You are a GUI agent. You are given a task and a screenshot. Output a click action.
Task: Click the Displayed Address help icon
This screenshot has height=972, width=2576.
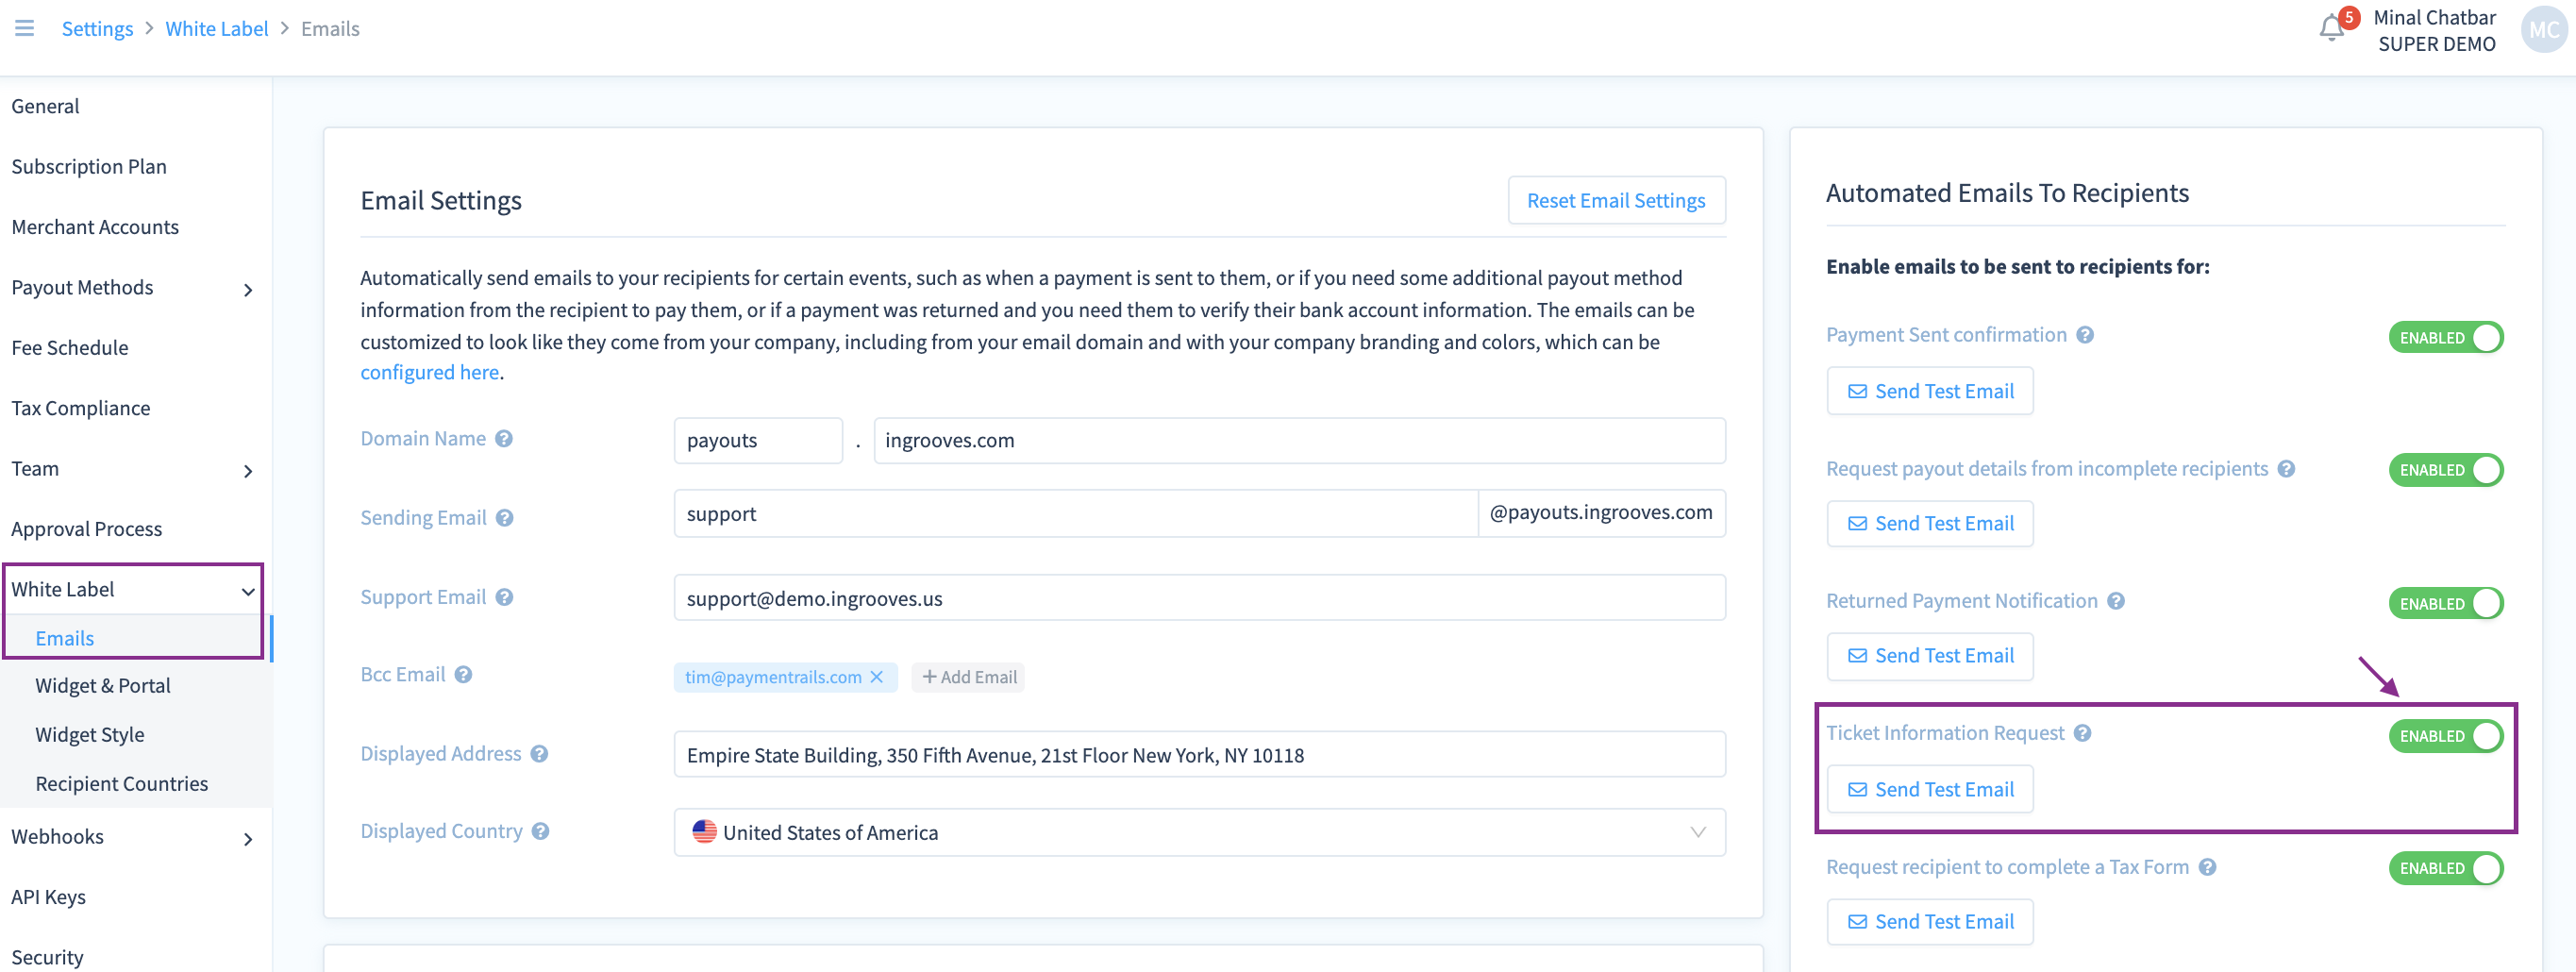539,754
